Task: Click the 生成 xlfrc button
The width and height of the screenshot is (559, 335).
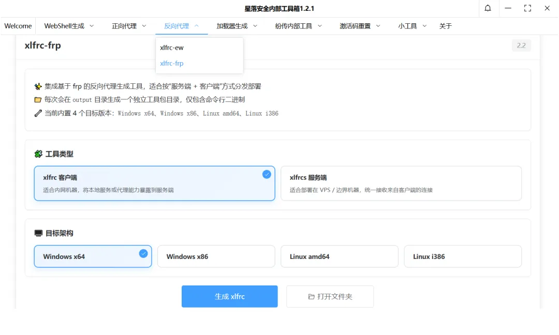Action: point(230,296)
